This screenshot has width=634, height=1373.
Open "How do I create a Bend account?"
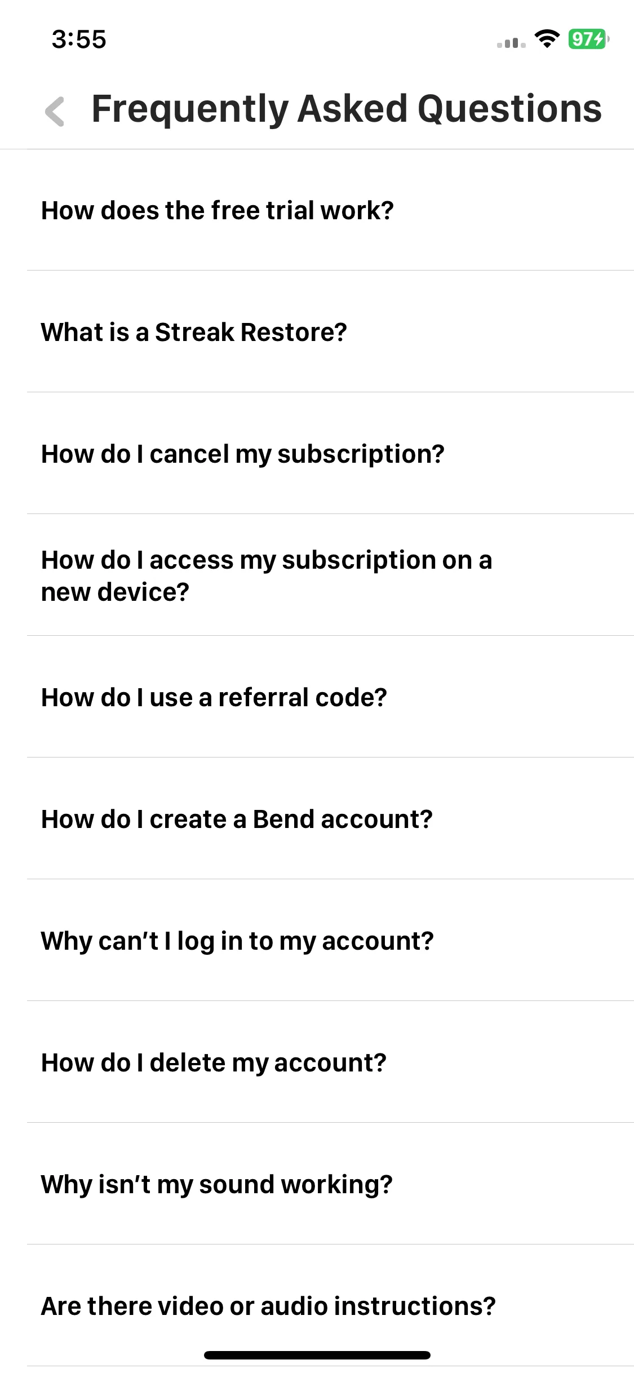237,820
